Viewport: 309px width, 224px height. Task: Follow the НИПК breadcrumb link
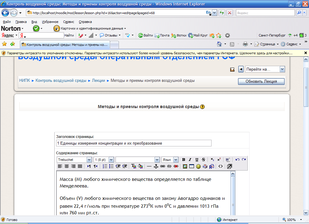pos(25,80)
